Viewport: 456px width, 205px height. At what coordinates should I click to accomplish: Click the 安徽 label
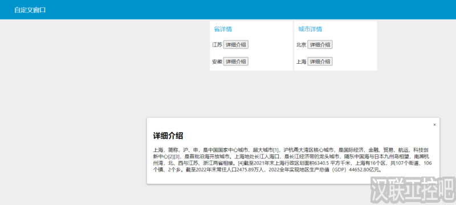217,61
